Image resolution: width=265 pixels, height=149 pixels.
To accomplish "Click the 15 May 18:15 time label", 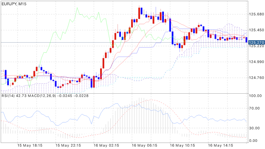I will pos(30,145).
